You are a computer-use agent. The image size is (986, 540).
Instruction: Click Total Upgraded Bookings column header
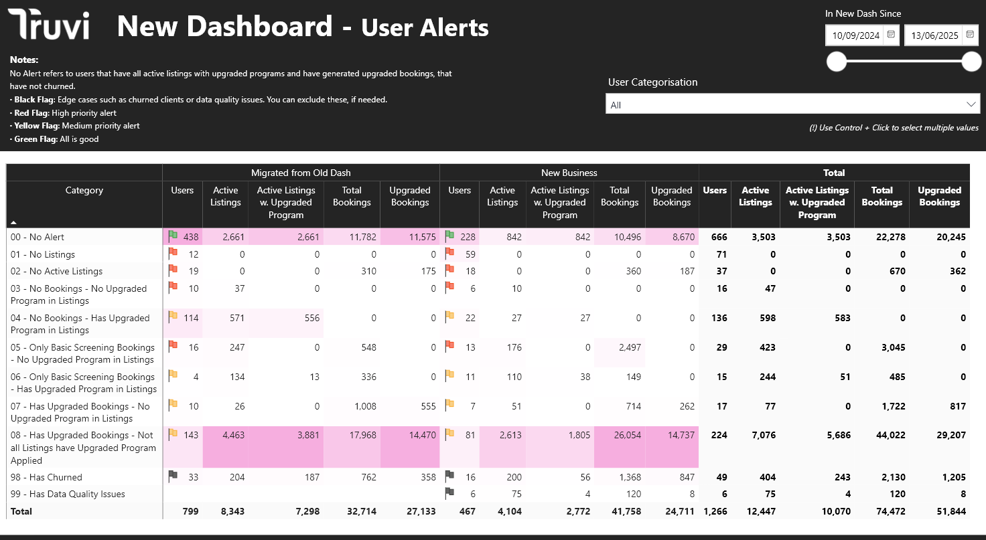[x=939, y=197]
